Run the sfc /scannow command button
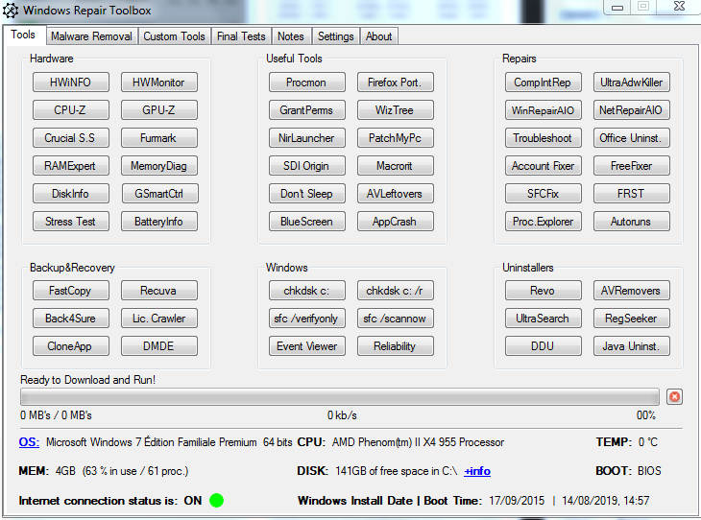 pyautogui.click(x=395, y=319)
